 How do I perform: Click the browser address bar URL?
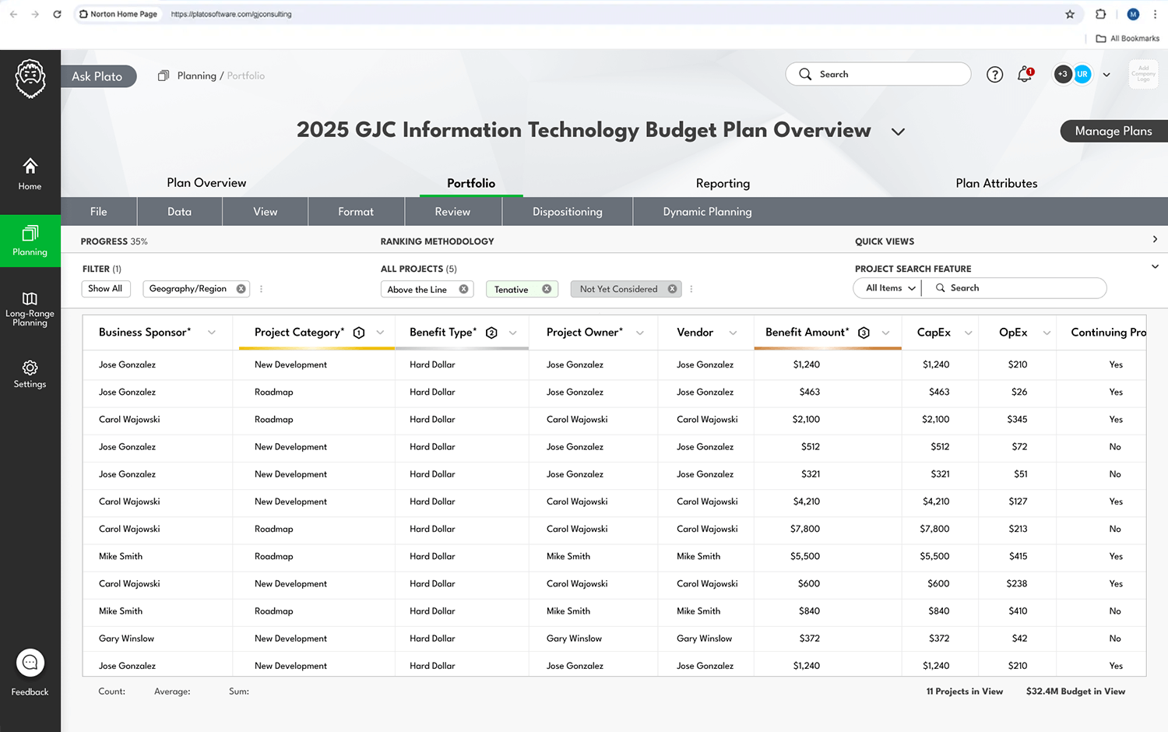tap(231, 14)
